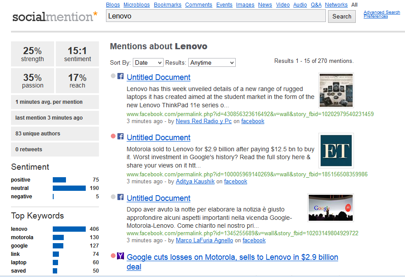Click the red sentiment dot beside the Motorola sold result

point(113,136)
